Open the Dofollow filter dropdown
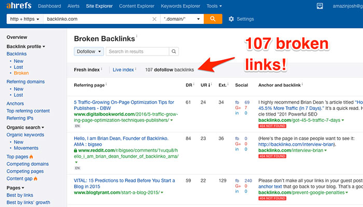The width and height of the screenshot is (363, 207). point(89,51)
